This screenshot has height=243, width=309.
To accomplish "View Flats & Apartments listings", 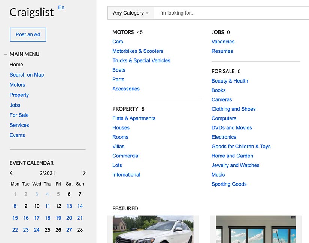I will [x=134, y=118].
